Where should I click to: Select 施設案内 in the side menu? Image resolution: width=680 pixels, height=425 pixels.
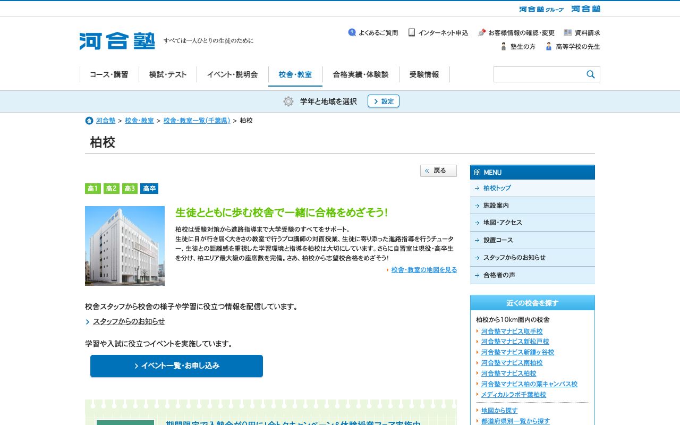(532, 206)
